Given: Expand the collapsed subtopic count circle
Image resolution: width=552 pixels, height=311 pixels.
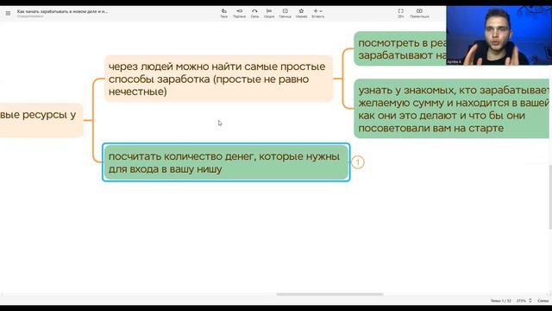Looking at the screenshot, I should tap(358, 162).
